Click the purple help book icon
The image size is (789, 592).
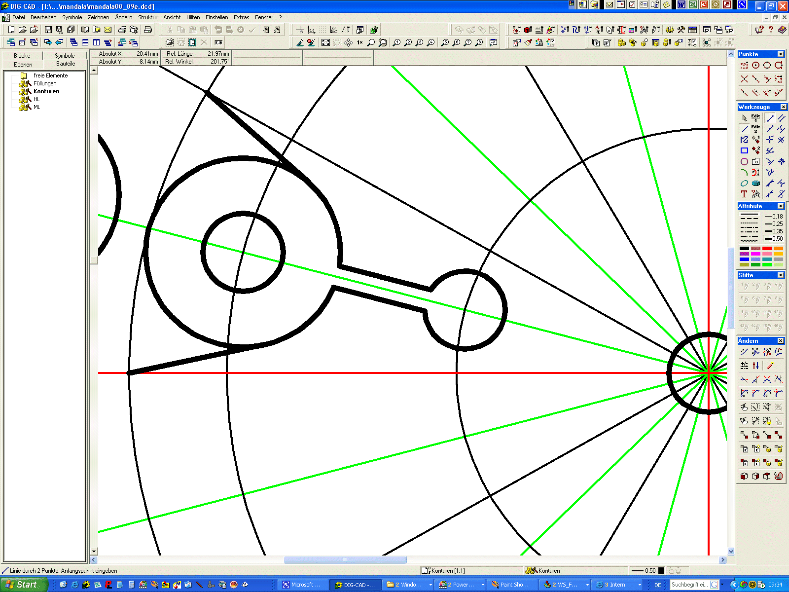(x=783, y=30)
